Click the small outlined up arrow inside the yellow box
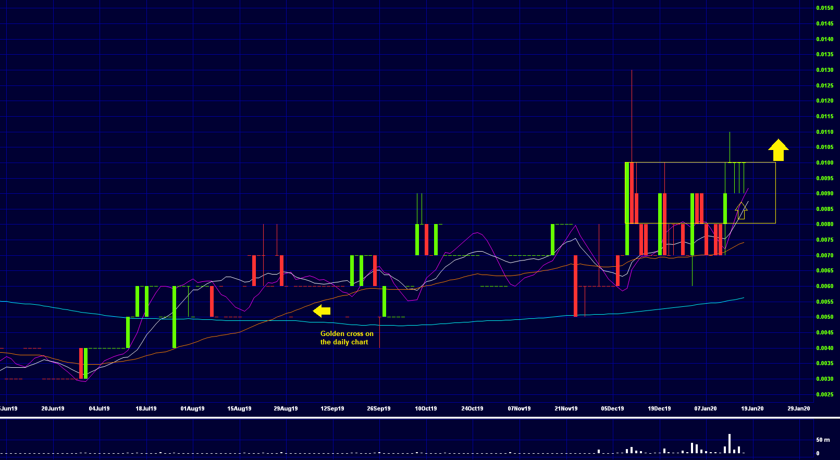 (x=742, y=211)
